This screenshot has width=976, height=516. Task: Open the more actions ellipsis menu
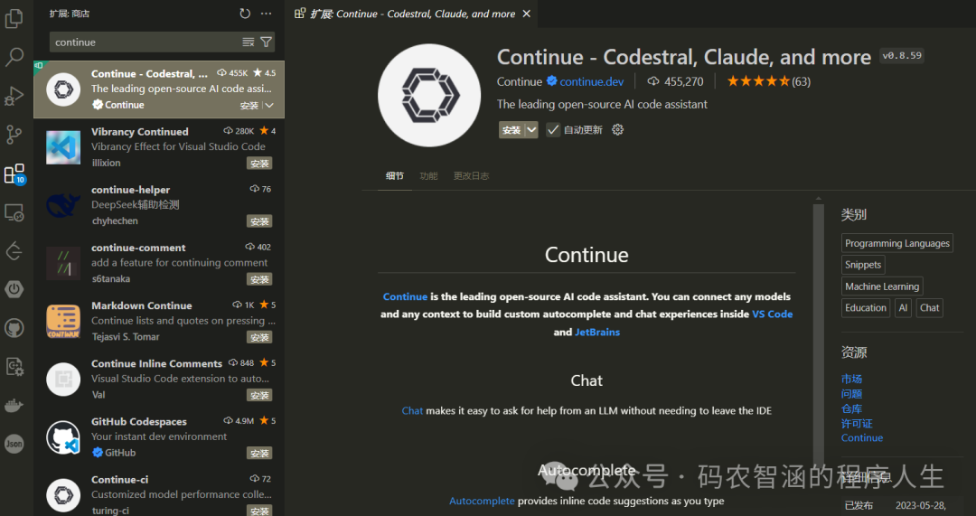[267, 14]
